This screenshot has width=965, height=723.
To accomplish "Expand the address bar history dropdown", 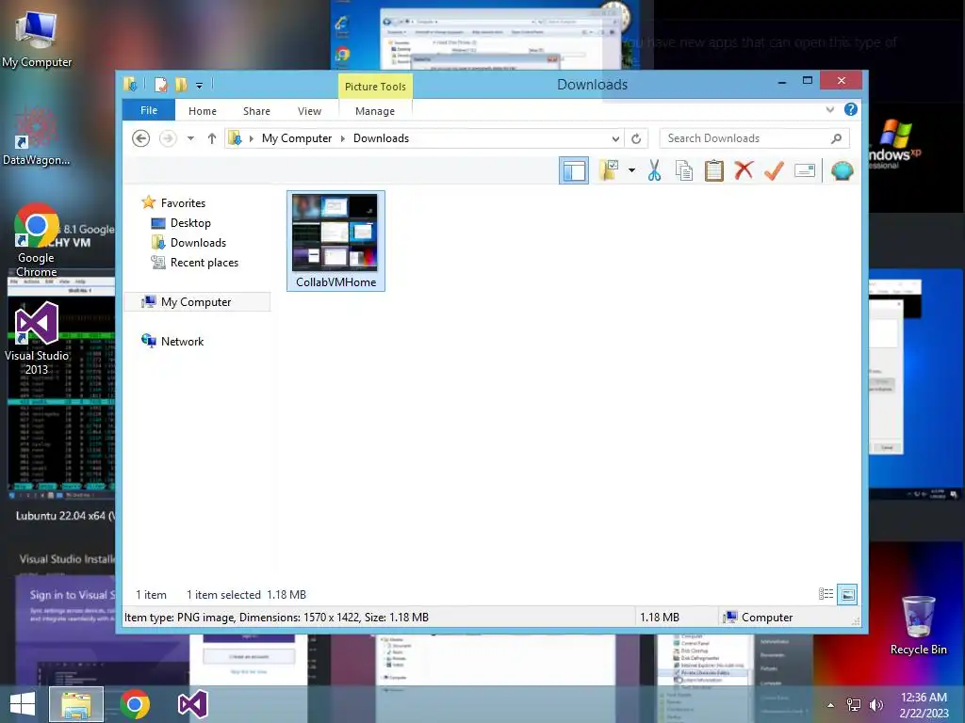I will [x=615, y=138].
